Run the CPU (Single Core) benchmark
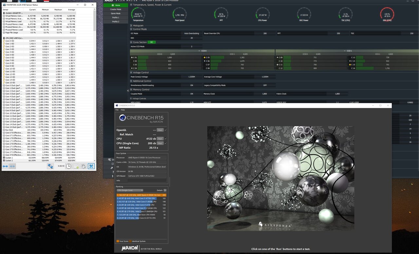 click(x=160, y=143)
